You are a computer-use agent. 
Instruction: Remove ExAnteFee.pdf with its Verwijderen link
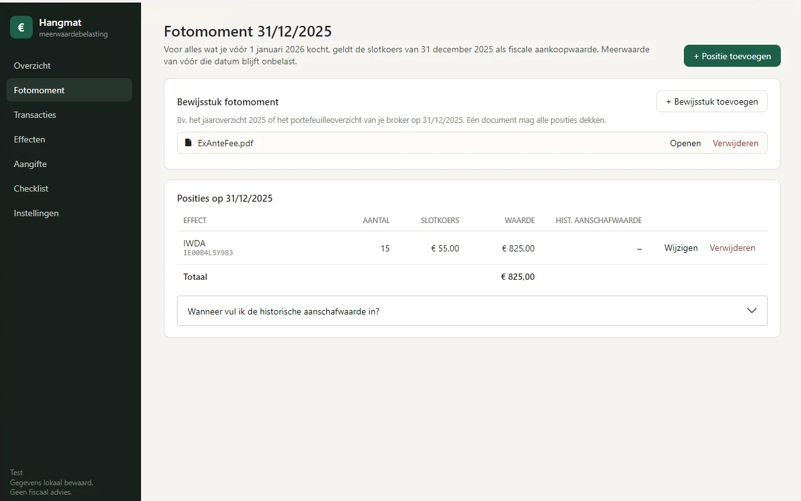(736, 143)
